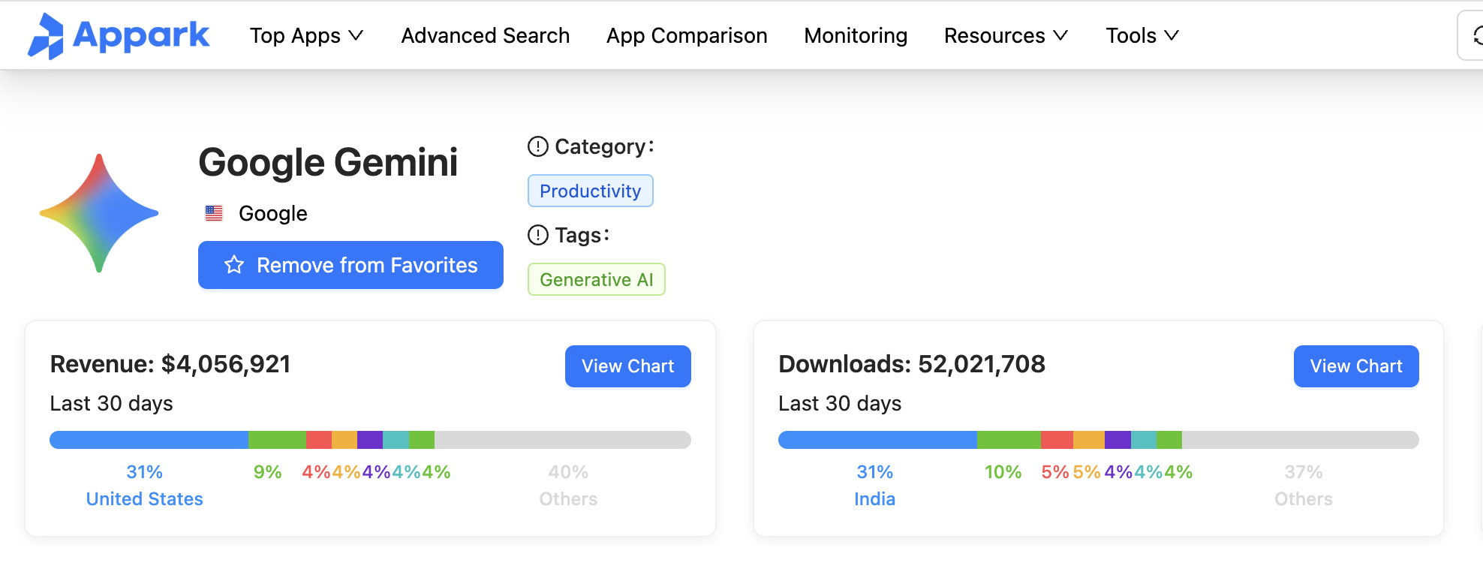Navigate to Monitoring

[856, 35]
